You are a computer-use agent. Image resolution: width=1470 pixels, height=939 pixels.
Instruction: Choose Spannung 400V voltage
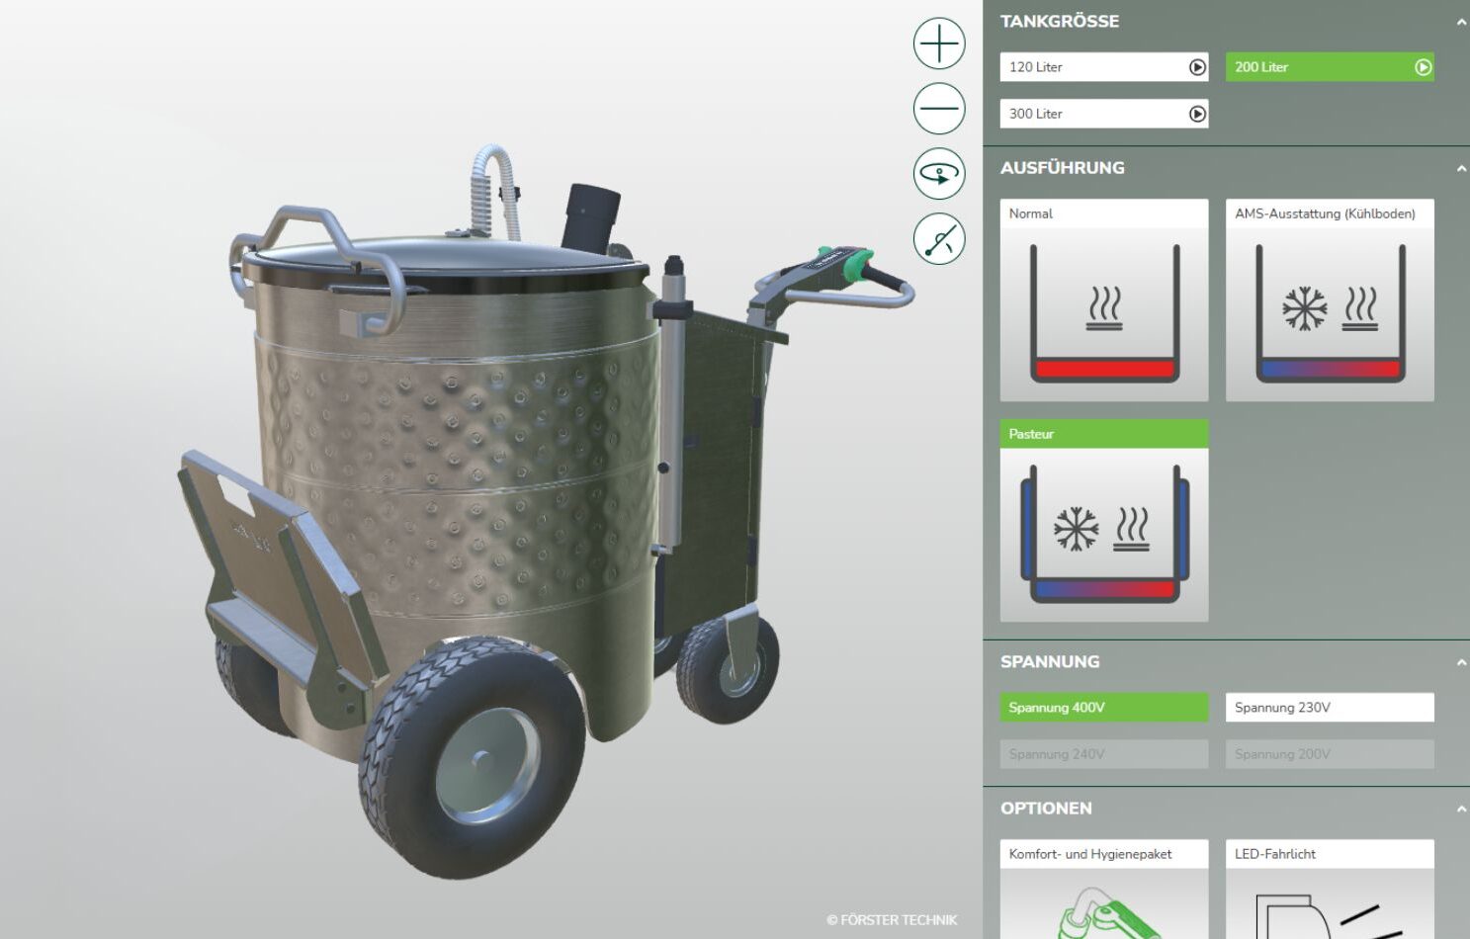click(1103, 708)
